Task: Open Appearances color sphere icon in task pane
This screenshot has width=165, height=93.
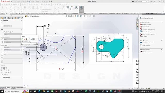Action: [137, 26]
